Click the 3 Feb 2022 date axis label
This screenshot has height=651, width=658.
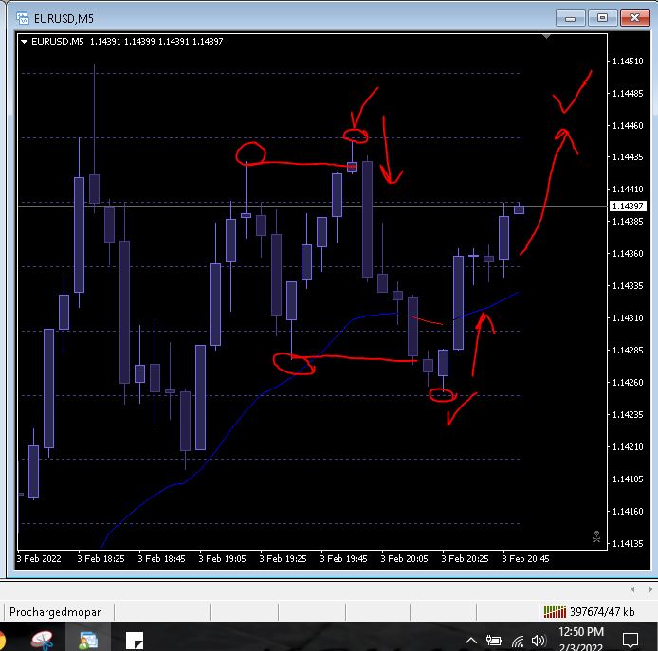pos(39,559)
